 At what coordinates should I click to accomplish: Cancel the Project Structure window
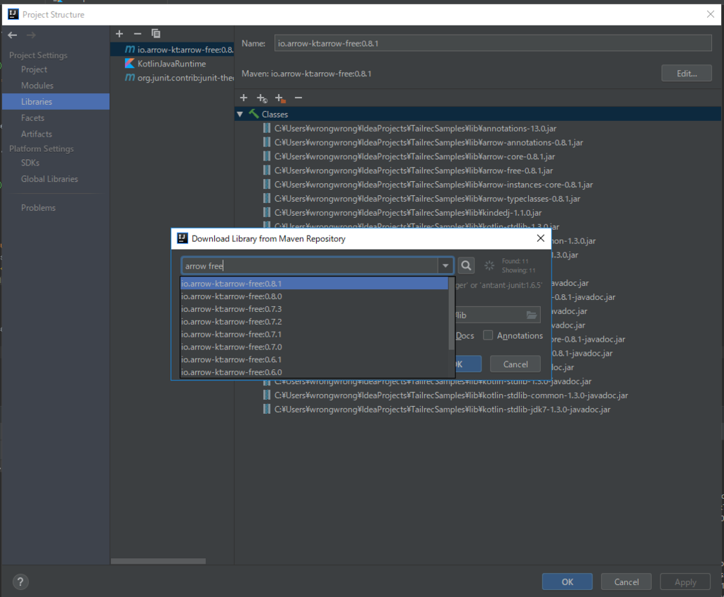point(626,581)
